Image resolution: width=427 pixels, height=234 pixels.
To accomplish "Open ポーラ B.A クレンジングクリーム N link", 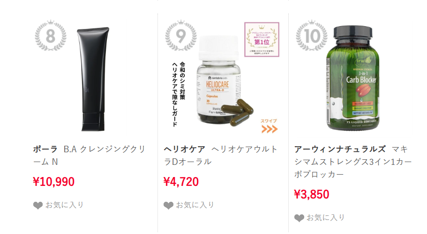I will click(90, 156).
